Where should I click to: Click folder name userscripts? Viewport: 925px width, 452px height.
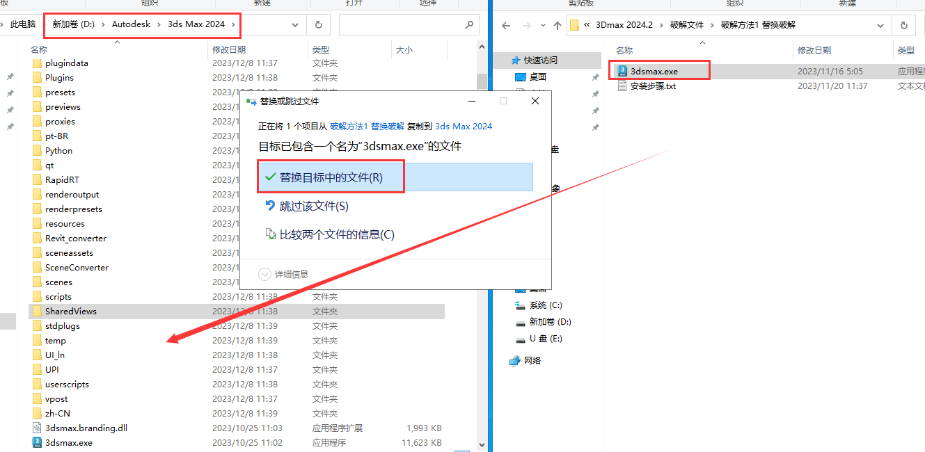coord(67,384)
